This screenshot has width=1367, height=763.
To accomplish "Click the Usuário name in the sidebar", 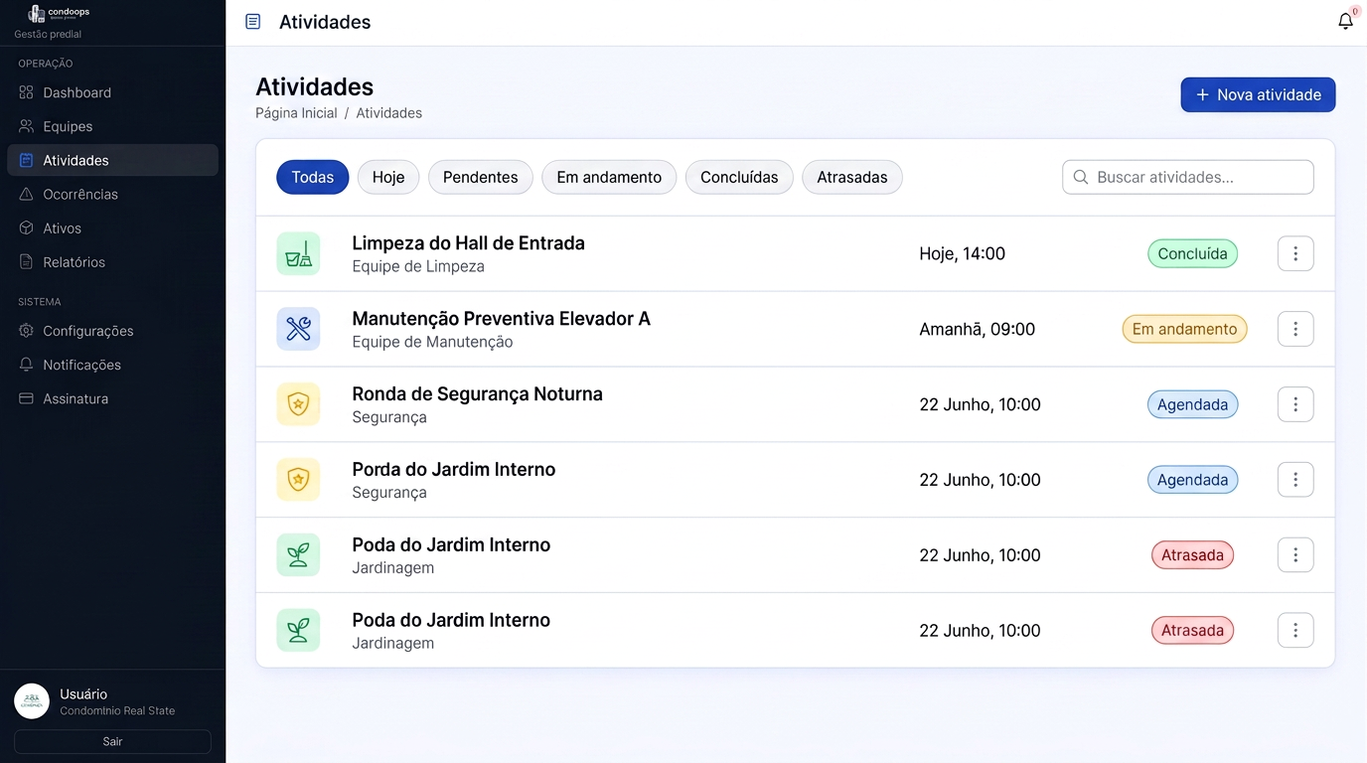I will point(83,693).
